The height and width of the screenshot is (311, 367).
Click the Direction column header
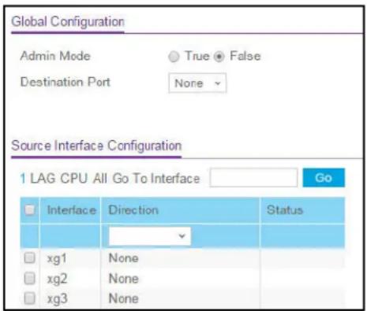tap(133, 210)
